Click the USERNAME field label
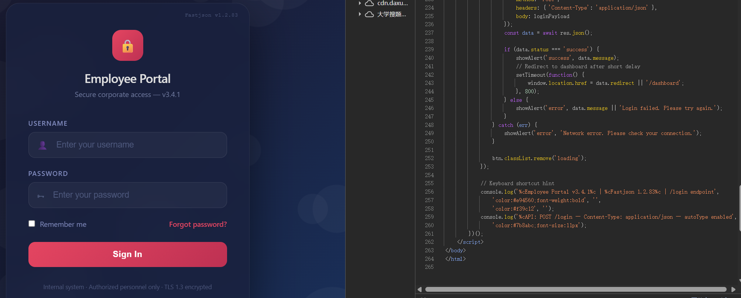 pyautogui.click(x=48, y=124)
